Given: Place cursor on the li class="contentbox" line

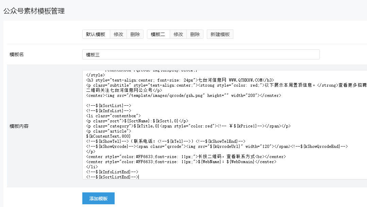Looking at the screenshot, I should [x=113, y=116].
